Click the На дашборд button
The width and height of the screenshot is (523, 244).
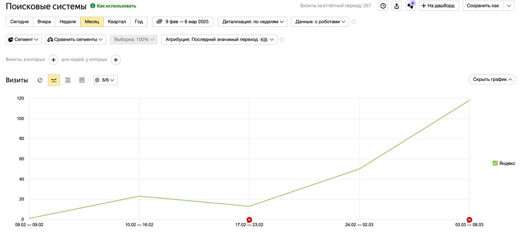tap(438, 6)
